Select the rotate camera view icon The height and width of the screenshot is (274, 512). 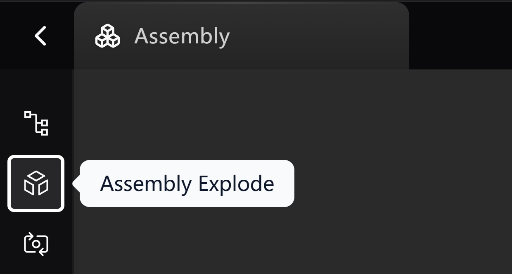36,244
